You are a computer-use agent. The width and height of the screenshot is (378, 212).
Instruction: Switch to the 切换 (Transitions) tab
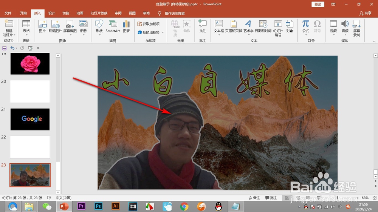pyautogui.click(x=66, y=13)
